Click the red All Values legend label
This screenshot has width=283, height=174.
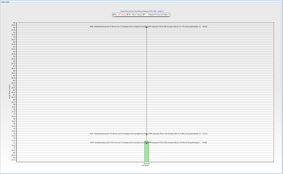(x=122, y=15)
